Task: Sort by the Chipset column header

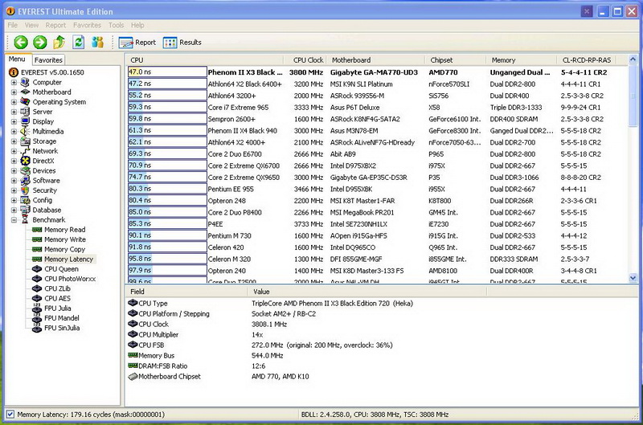Action: (455, 59)
